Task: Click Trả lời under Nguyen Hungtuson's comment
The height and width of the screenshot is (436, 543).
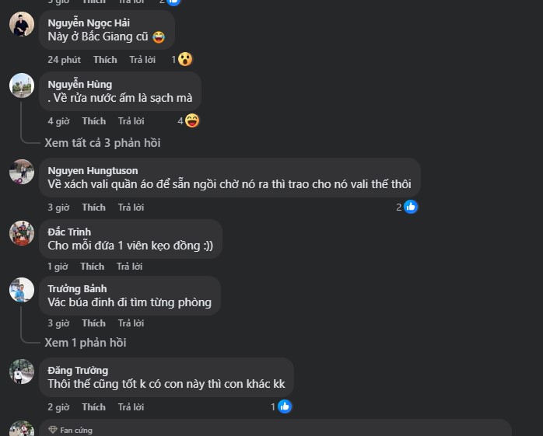Action: 131,208
